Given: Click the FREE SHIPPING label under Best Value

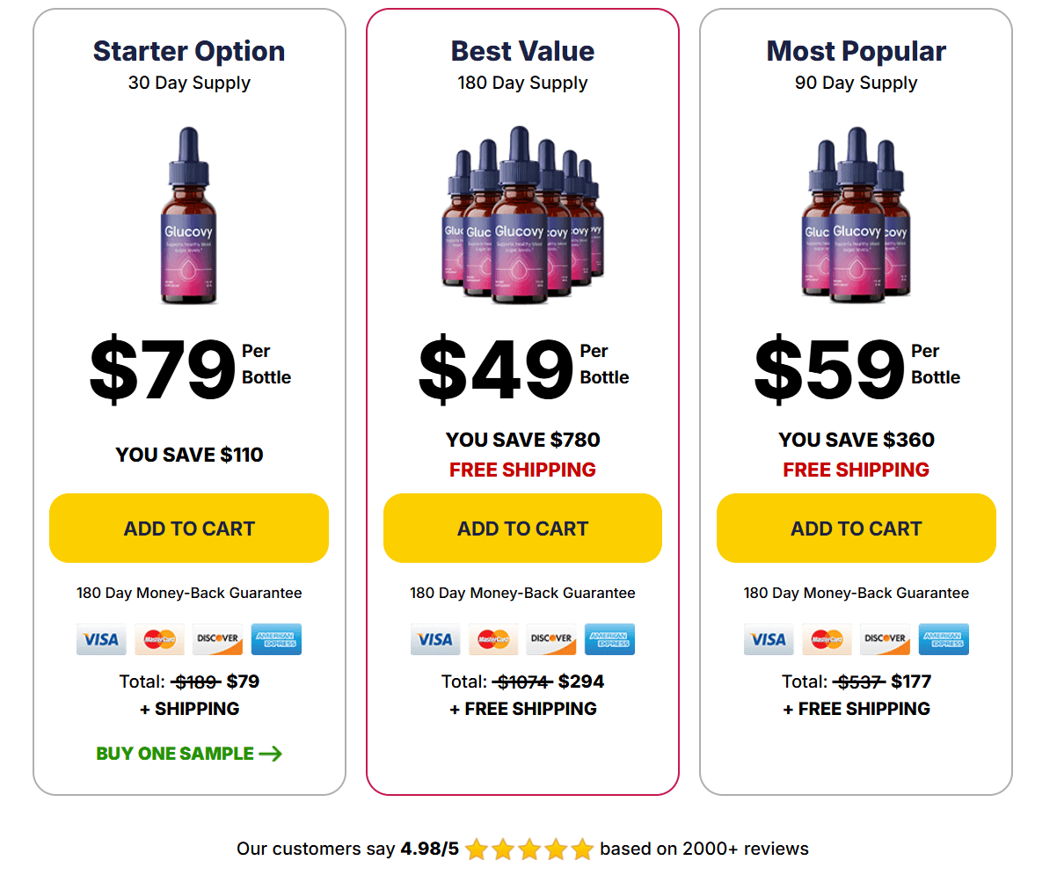Looking at the screenshot, I should tap(522, 470).
